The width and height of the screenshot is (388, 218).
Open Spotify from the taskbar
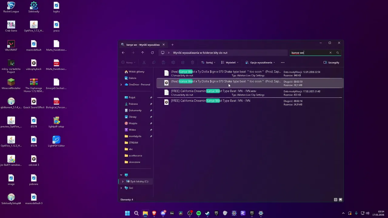(x=199, y=213)
